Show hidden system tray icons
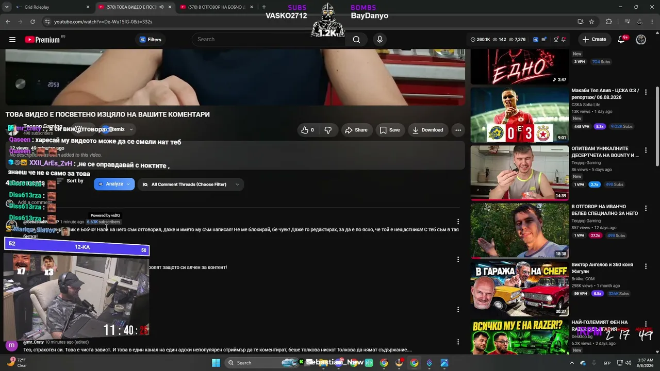The height and width of the screenshot is (371, 660). (x=572, y=363)
